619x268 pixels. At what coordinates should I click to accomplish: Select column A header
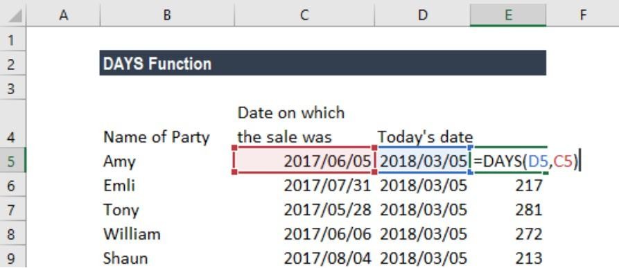[63, 15]
